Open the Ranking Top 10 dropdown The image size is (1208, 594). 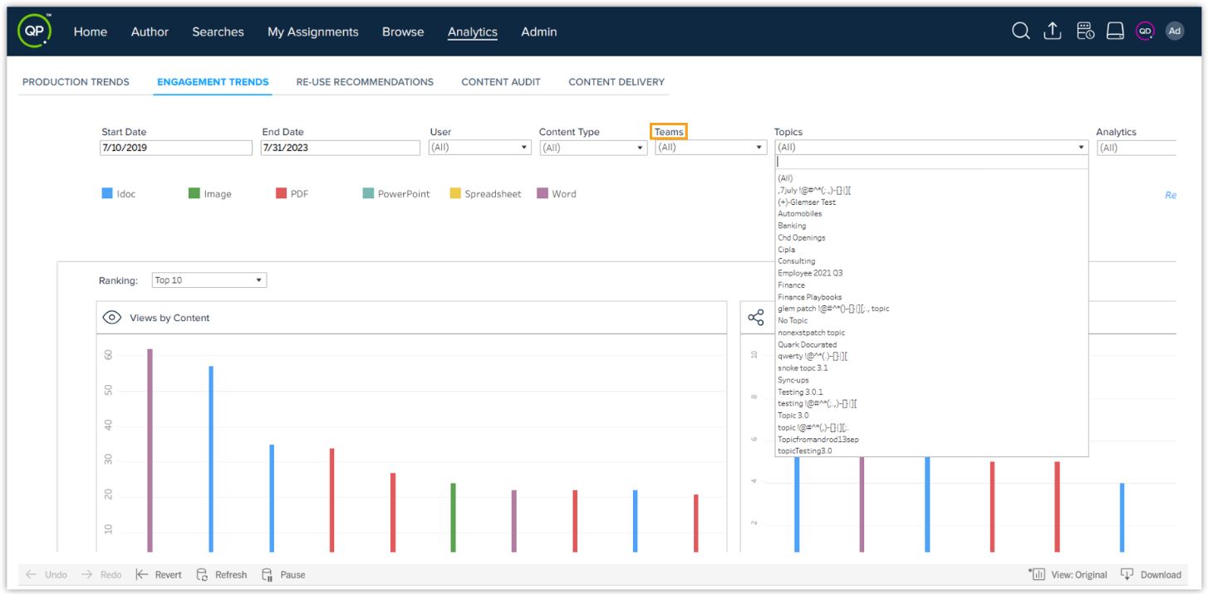coord(209,280)
